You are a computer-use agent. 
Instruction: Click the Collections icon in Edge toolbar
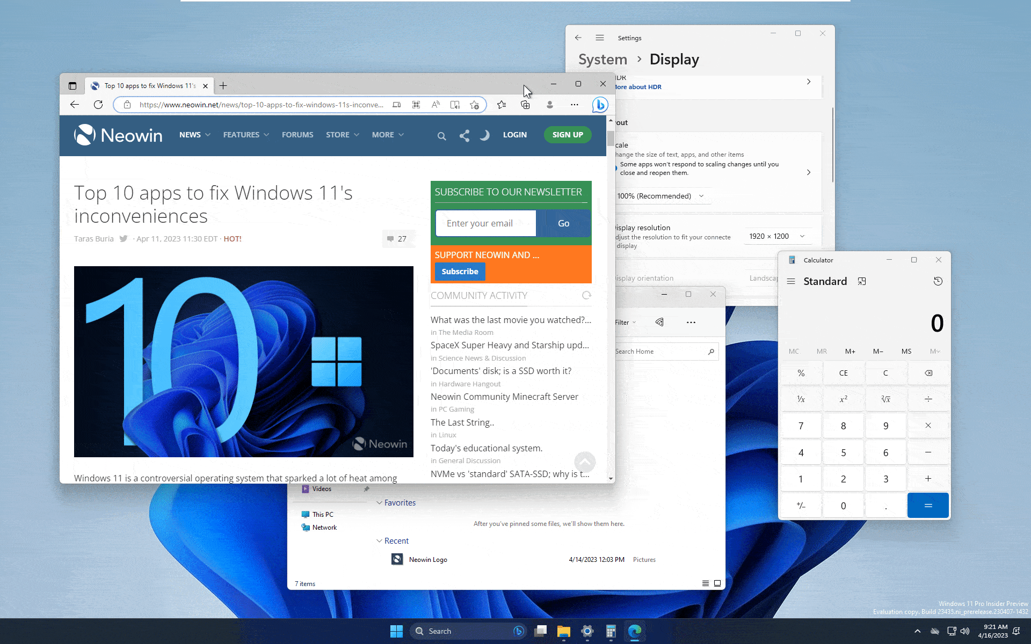point(526,105)
